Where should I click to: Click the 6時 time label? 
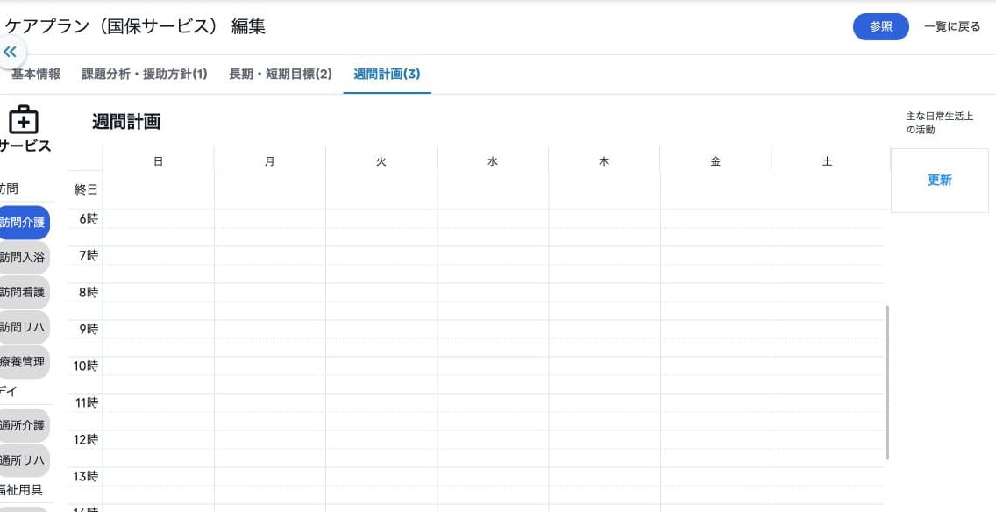(89, 219)
